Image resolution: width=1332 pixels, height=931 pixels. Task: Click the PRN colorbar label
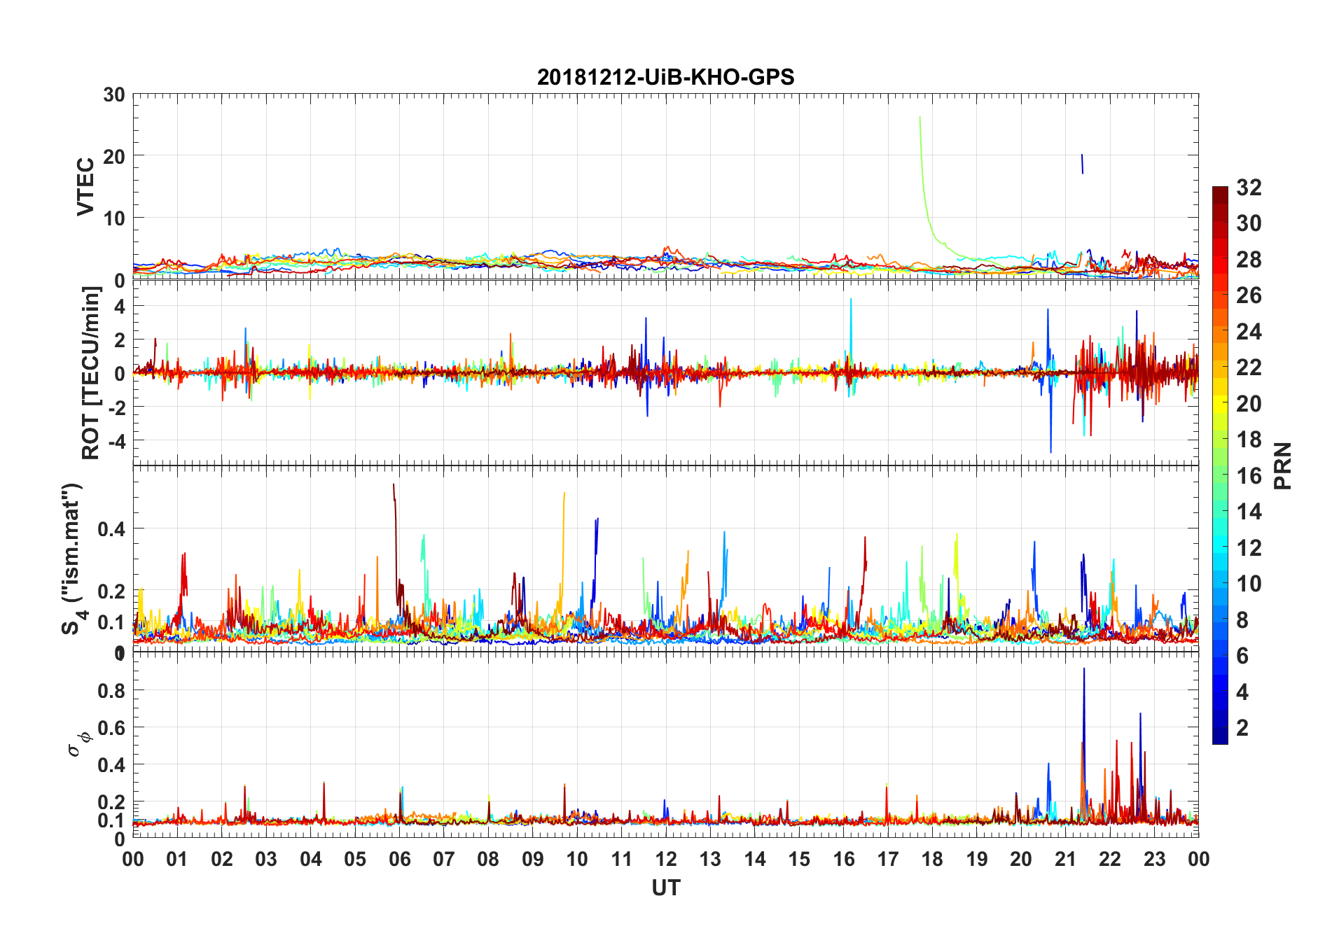[1283, 465]
